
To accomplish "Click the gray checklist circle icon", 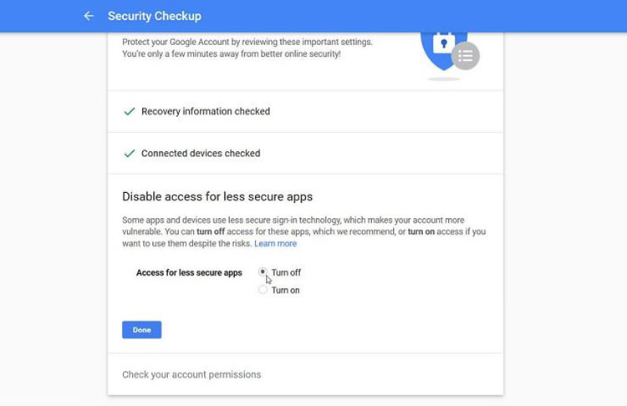I will pos(466,56).
